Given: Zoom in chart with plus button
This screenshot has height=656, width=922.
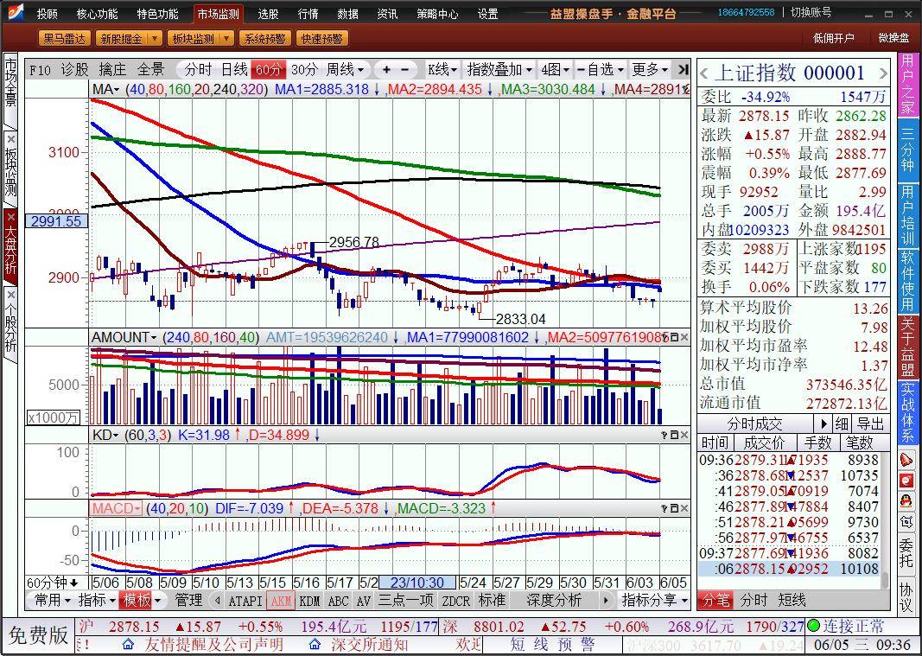Looking at the screenshot, I should 386,70.
